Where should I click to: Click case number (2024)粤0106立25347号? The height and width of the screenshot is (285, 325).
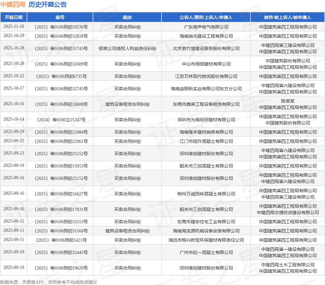click(61, 120)
